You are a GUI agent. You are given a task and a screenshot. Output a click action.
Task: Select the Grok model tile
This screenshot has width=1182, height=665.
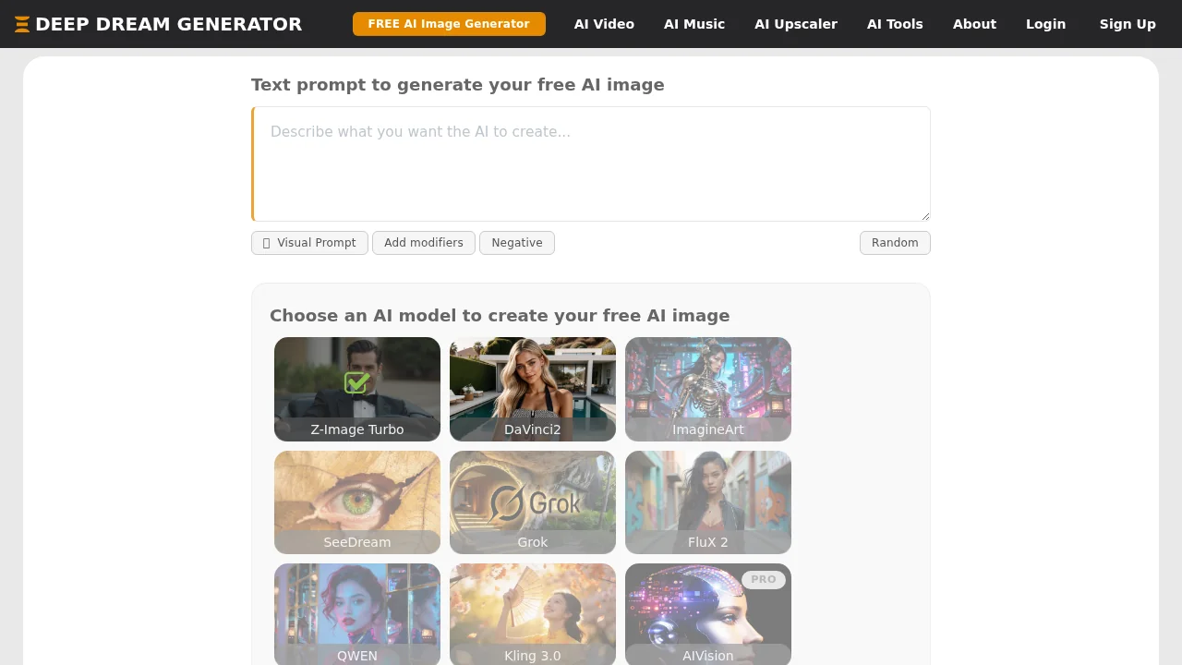tap(533, 502)
